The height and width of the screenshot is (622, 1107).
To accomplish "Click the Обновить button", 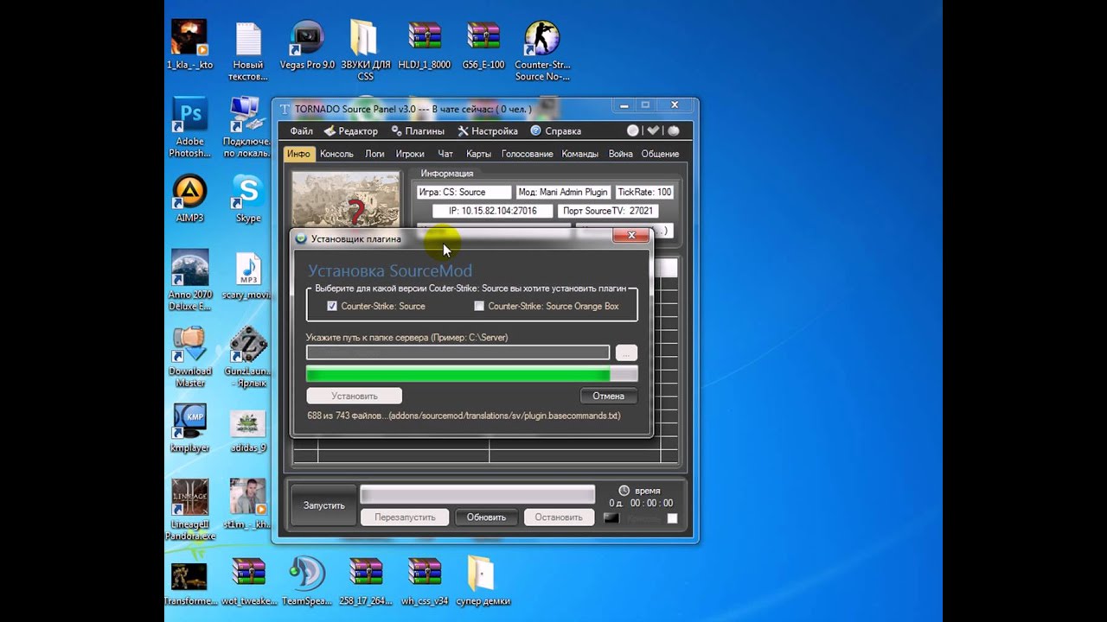I will coord(486,517).
